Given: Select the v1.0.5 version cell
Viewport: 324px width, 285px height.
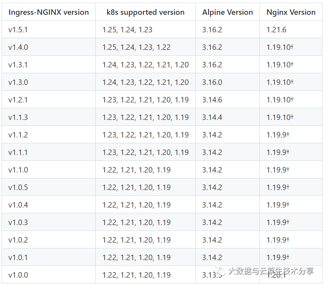Looking at the screenshot, I should [x=49, y=187].
